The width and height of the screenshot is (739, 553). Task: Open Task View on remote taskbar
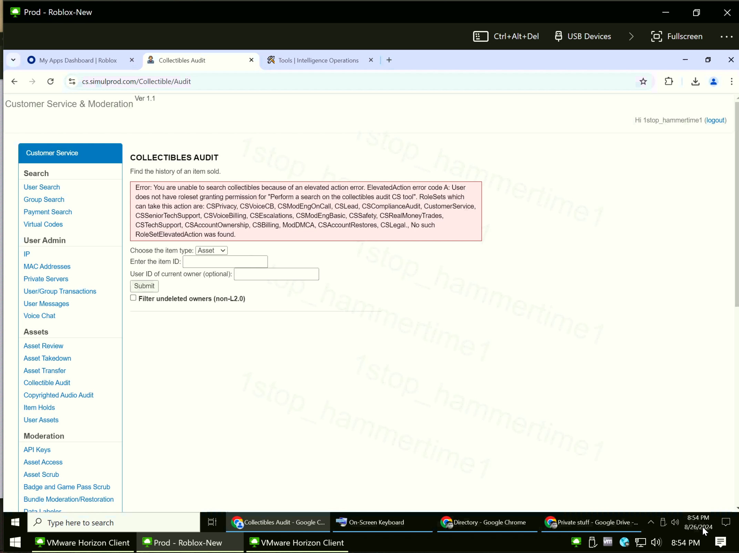click(x=212, y=522)
